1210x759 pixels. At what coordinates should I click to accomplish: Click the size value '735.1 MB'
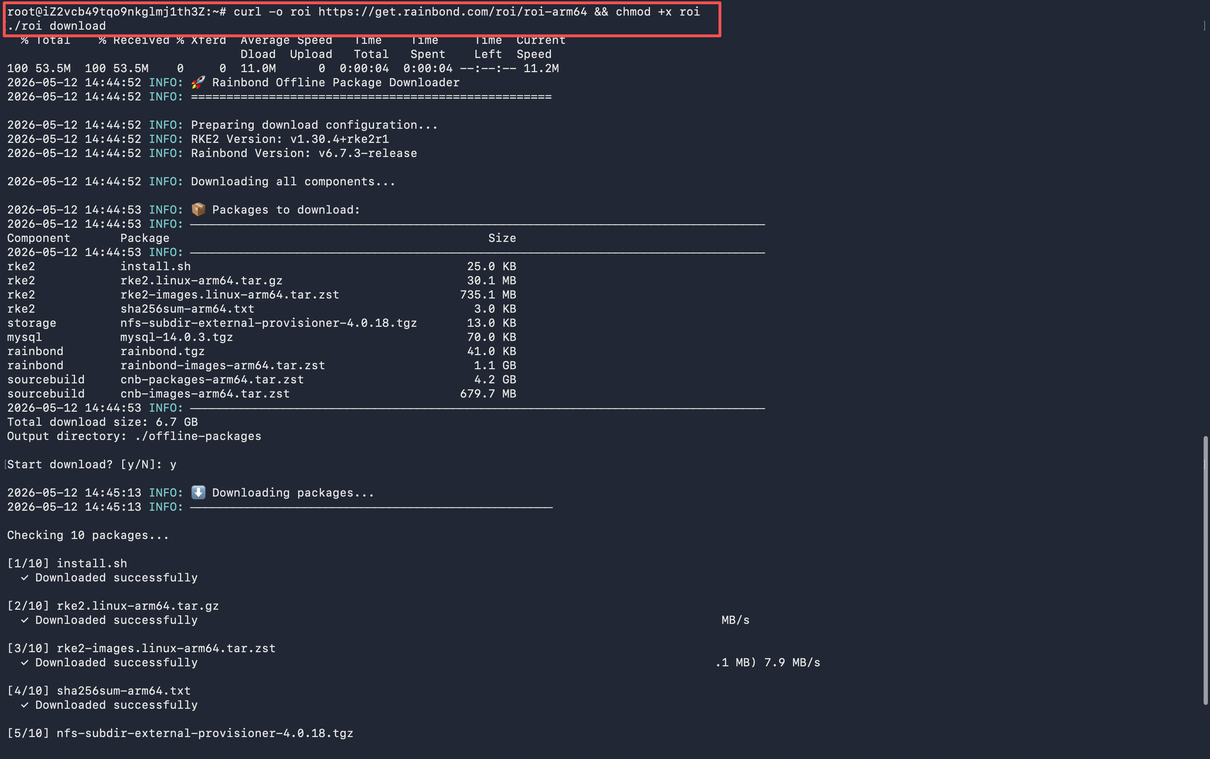pyautogui.click(x=488, y=295)
